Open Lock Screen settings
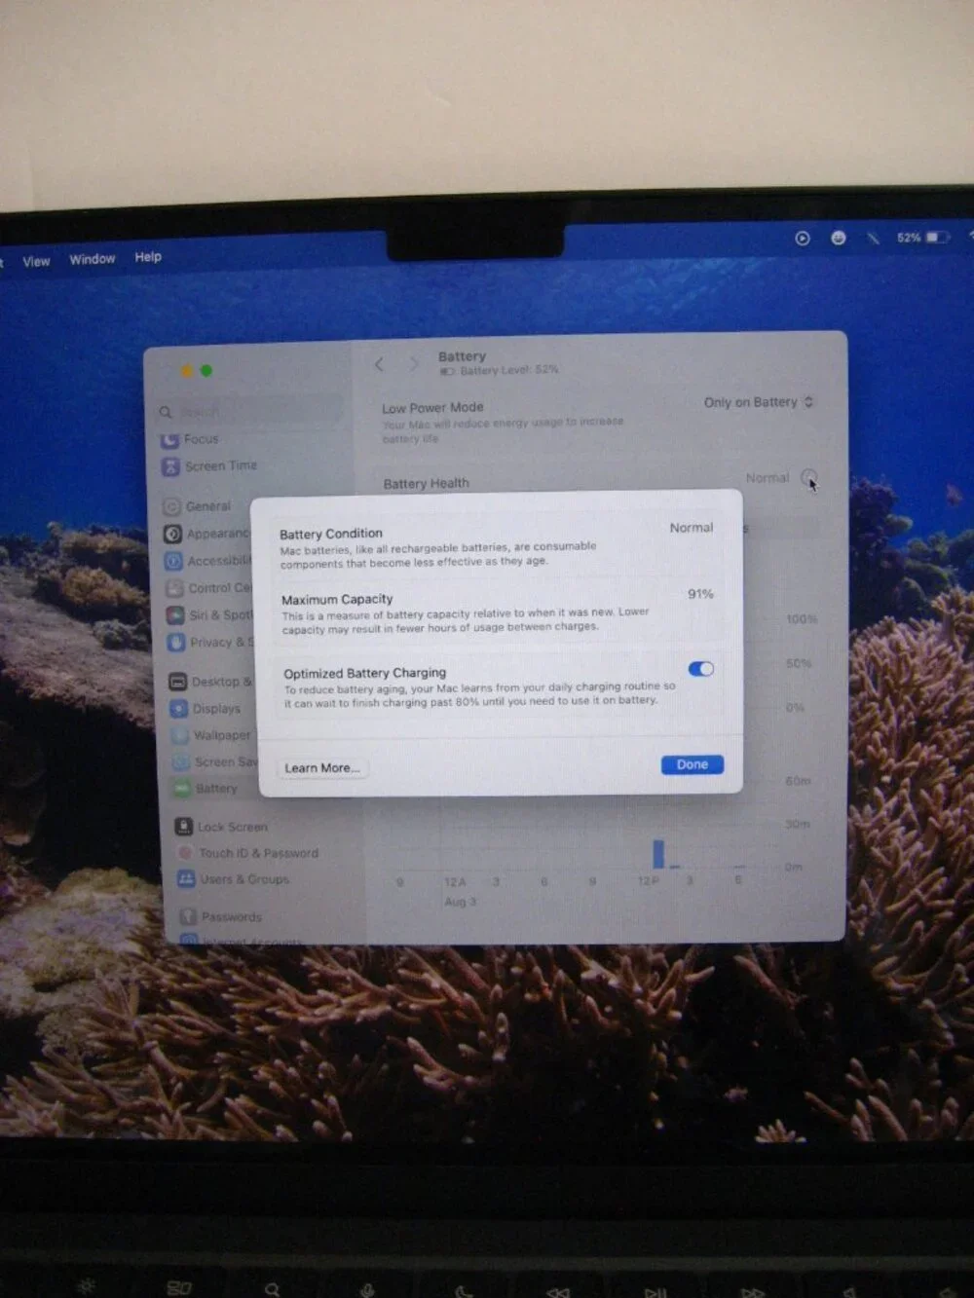974x1298 pixels. [x=221, y=827]
